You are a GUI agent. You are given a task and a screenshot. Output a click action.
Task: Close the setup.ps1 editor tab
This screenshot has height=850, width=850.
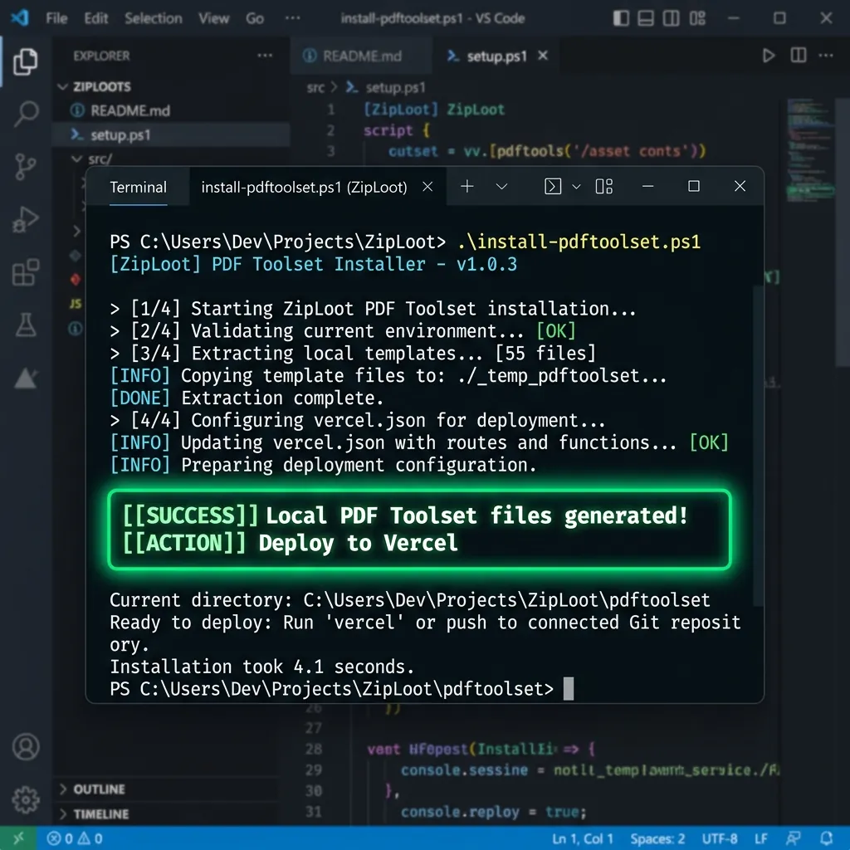coord(543,56)
